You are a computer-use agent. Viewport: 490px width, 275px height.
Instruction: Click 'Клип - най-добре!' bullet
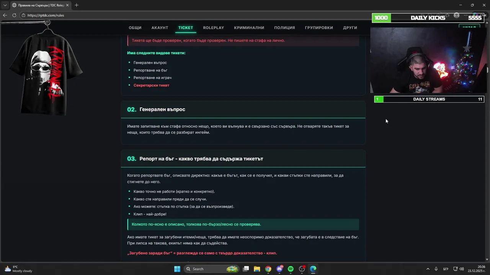[150, 214]
